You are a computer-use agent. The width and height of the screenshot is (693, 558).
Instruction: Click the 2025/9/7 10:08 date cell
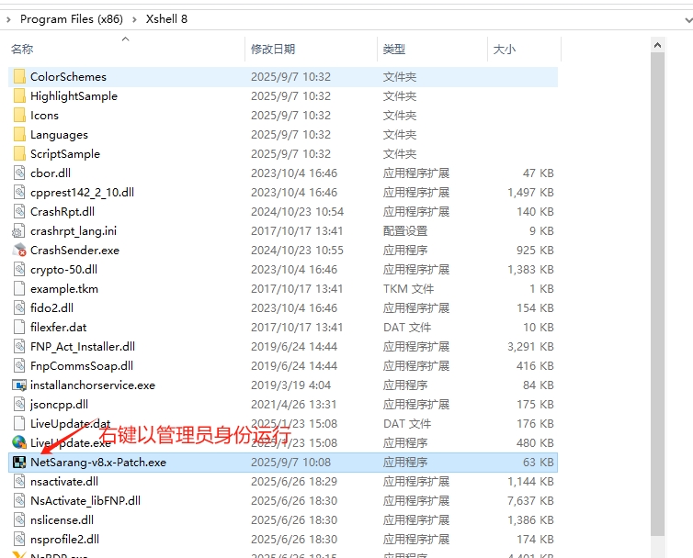(x=290, y=463)
